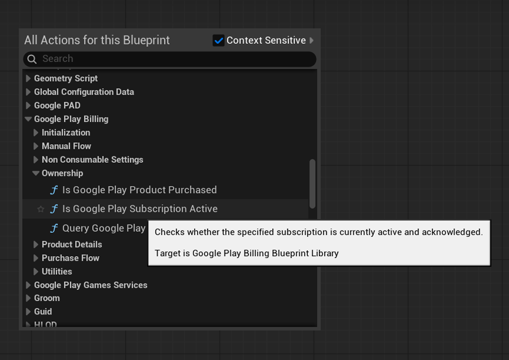Expand the Non Consumable Settings subcategory

pos(36,160)
